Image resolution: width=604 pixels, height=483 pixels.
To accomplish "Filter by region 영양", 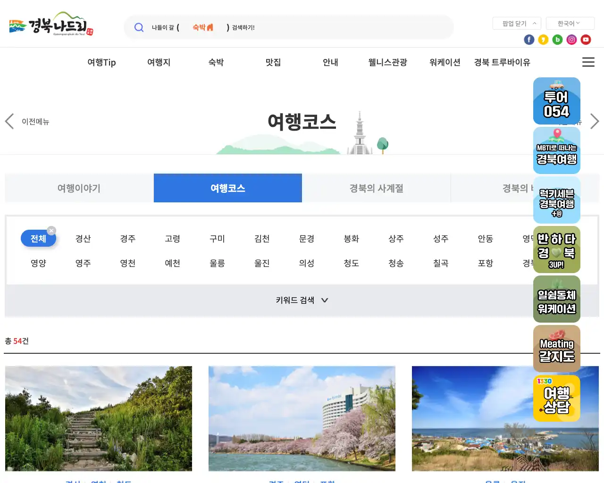I will [x=38, y=263].
